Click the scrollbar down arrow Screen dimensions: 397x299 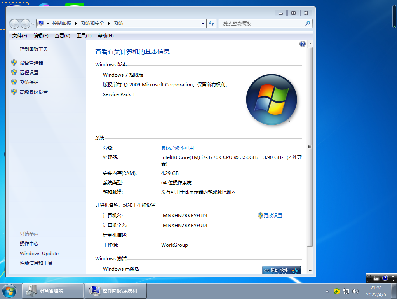tap(310, 271)
